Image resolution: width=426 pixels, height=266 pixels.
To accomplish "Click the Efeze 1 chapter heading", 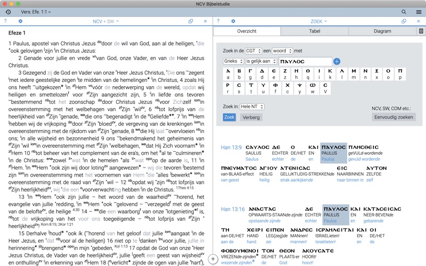I will pyautogui.click(x=17, y=33).
